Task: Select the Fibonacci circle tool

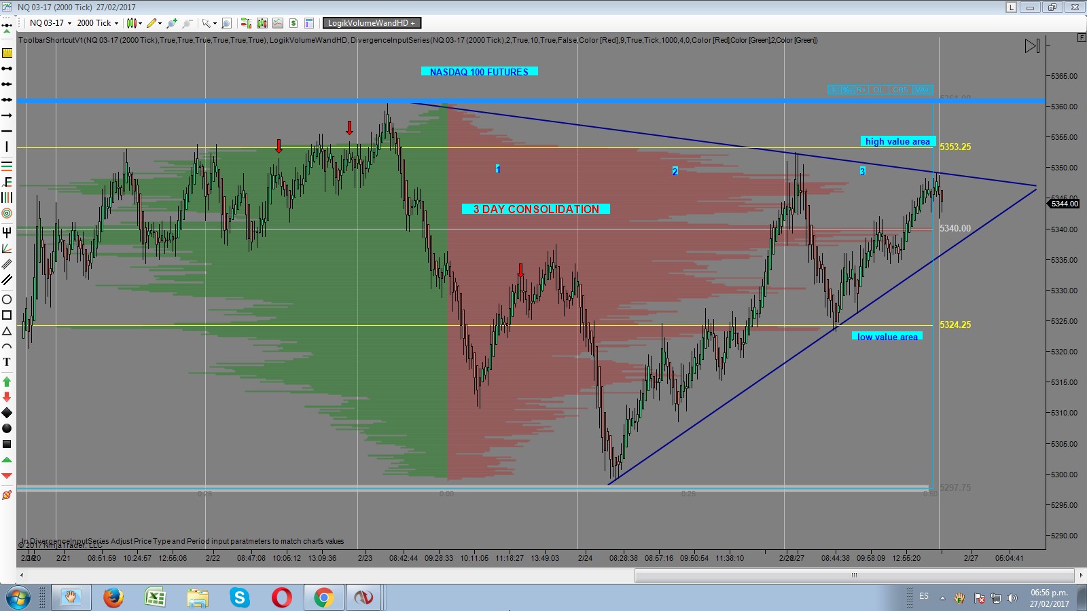Action: (7, 213)
